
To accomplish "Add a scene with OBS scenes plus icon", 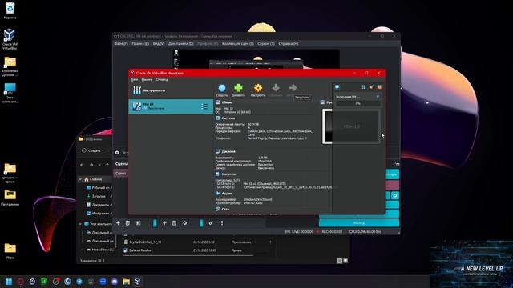I will tap(118, 223).
